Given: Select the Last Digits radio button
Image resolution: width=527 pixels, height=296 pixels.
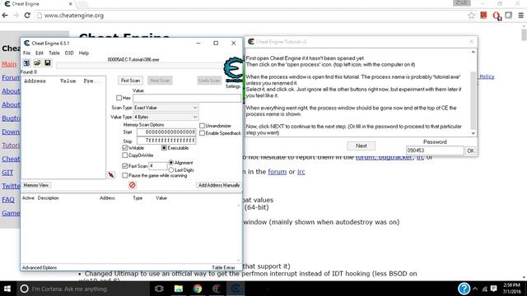Looking at the screenshot, I should (171, 170).
